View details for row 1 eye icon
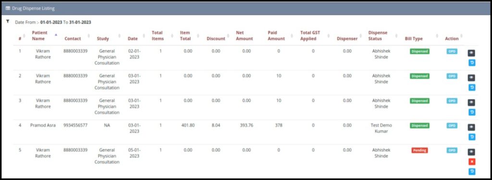The height and width of the screenshot is (180, 492). pyautogui.click(x=471, y=53)
